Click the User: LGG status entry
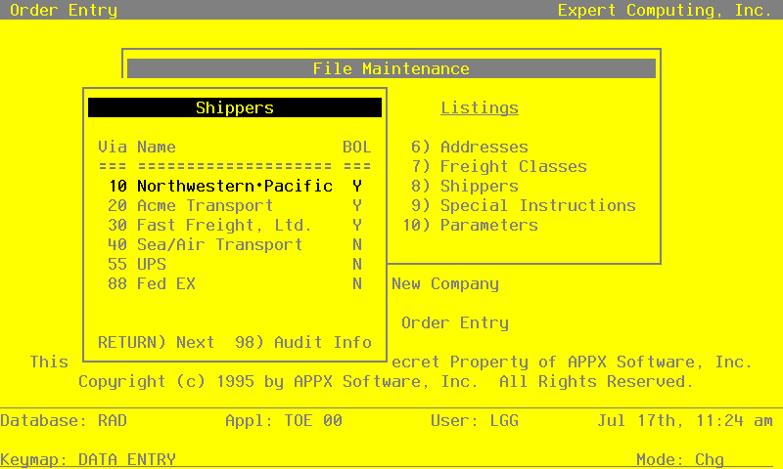This screenshot has height=469, width=783. 475,421
